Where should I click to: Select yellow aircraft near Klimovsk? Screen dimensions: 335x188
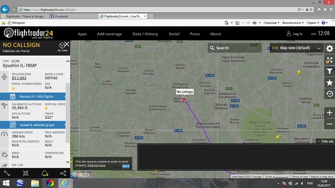tap(299, 72)
